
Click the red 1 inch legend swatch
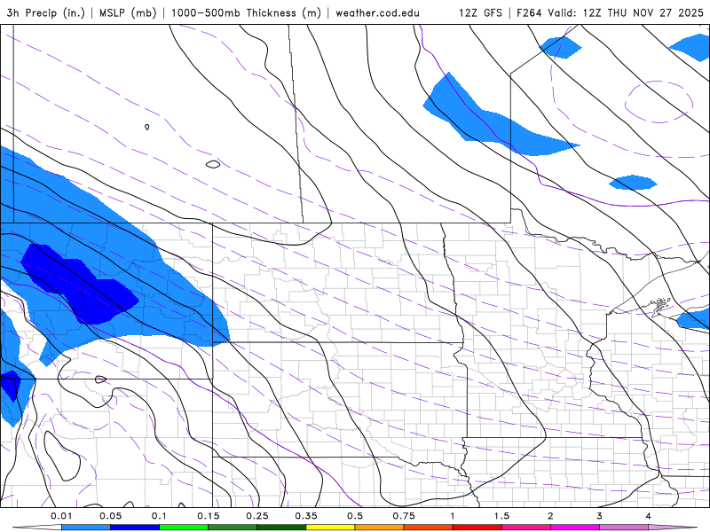click(x=477, y=528)
